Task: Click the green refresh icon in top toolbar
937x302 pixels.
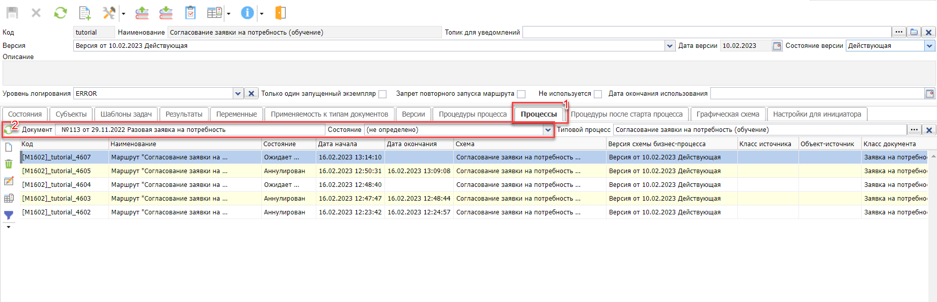Action: (x=61, y=13)
